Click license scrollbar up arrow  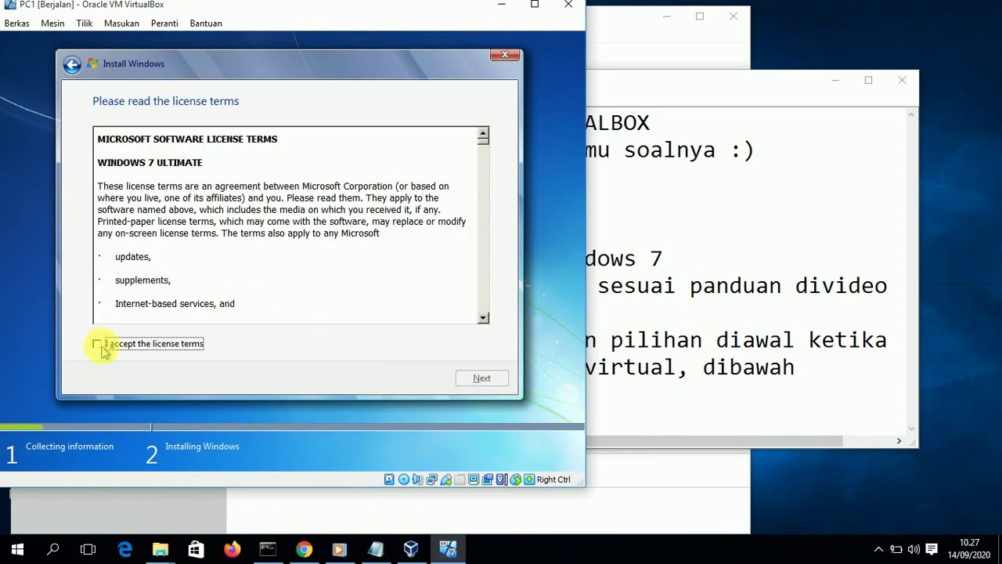click(483, 136)
